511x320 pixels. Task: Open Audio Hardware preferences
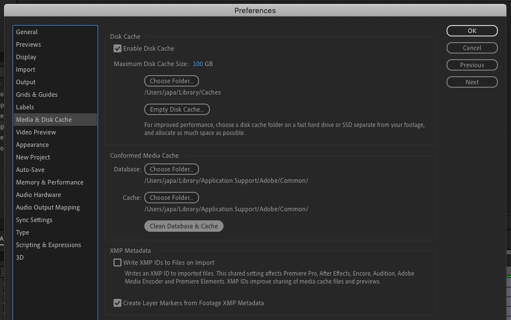tap(55, 195)
